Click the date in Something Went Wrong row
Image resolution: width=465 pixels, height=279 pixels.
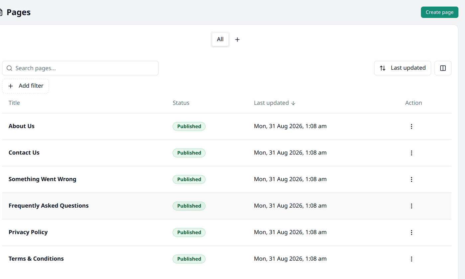[x=290, y=179]
